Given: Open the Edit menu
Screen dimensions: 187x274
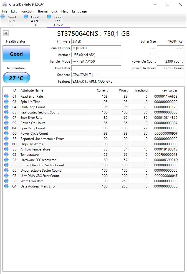Looking at the screenshot, I should pos(14,11).
